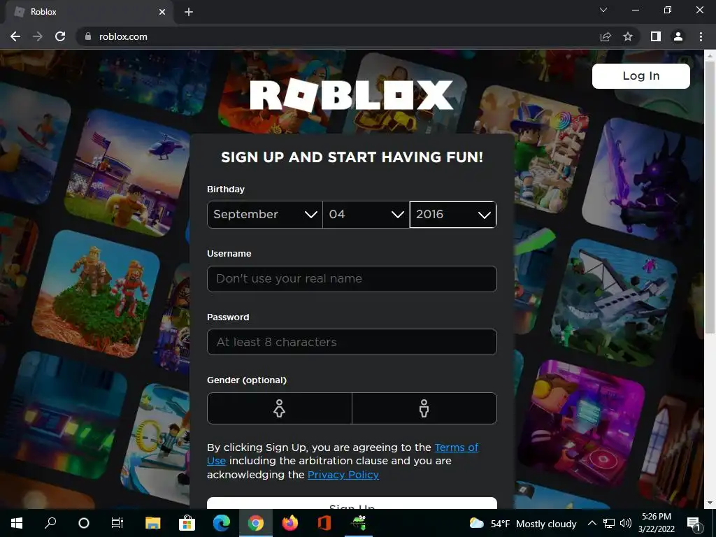Viewport: 716px width, 537px height.
Task: Open the weather widget showing 54°F
Action: (523, 523)
